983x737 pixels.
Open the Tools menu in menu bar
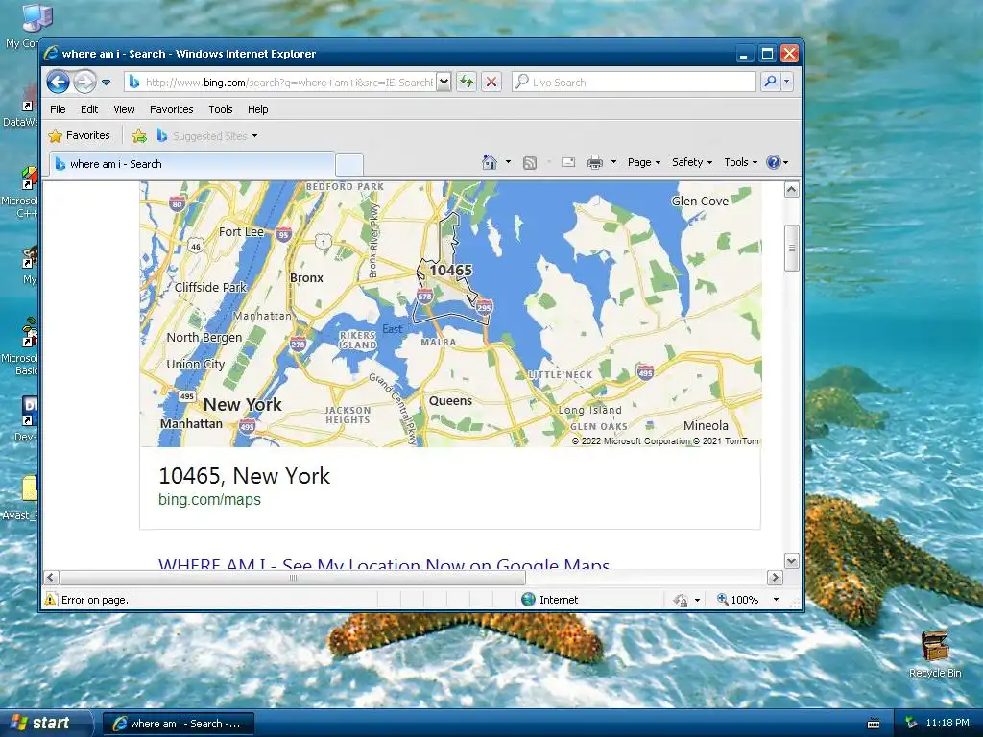(x=221, y=109)
